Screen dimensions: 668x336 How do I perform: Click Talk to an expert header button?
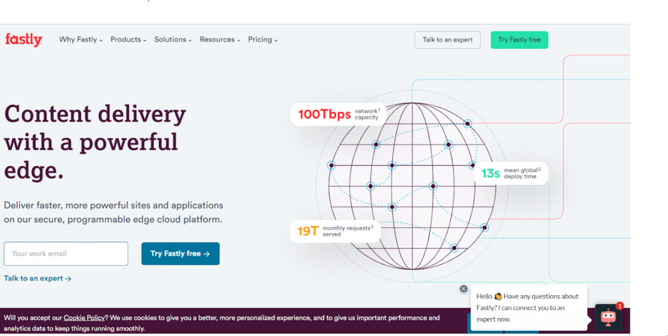tap(448, 40)
